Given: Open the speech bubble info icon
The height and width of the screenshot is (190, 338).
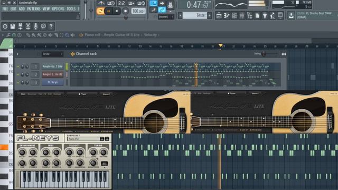Looking at the screenshot, I should click(43, 26).
